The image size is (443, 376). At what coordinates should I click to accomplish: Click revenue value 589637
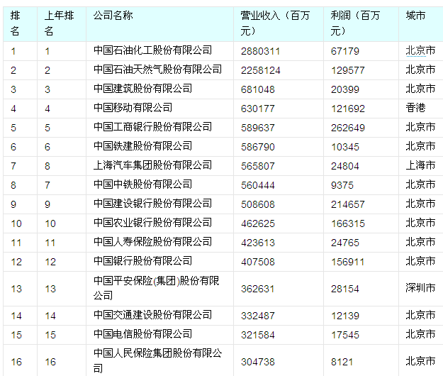[258, 128]
